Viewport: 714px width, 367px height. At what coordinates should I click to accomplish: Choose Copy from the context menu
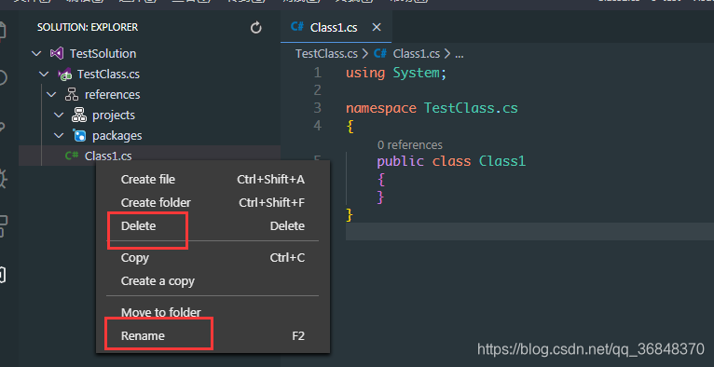(x=213, y=258)
